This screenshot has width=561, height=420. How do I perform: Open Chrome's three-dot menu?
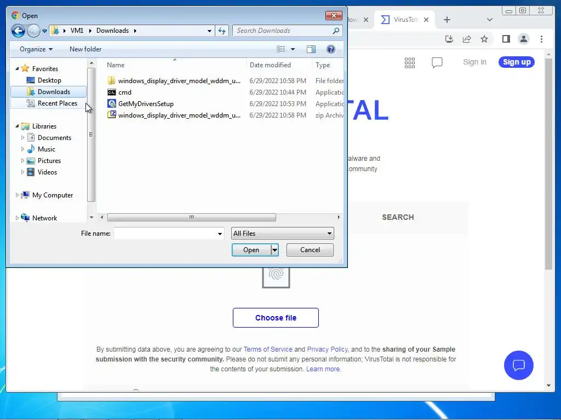click(x=541, y=39)
